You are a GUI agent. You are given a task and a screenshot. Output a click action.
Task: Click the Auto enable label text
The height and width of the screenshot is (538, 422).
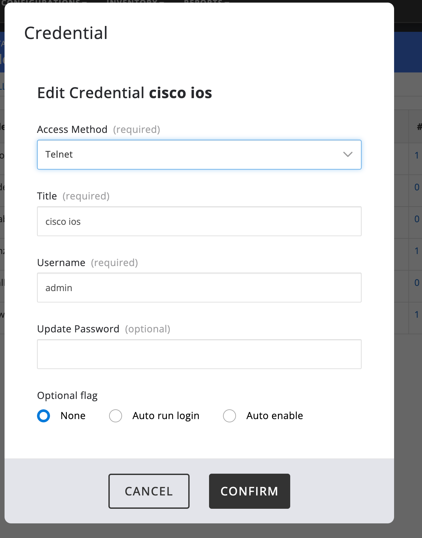coord(274,416)
